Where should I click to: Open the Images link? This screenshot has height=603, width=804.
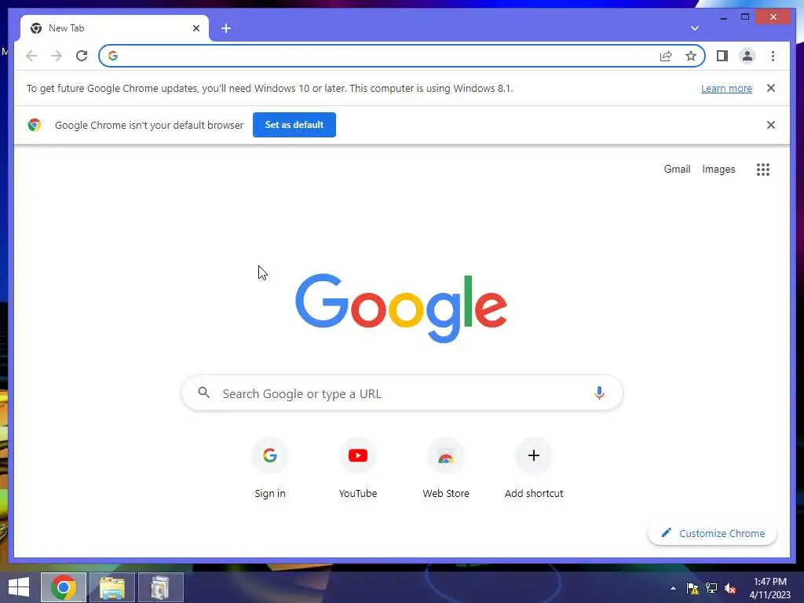(x=718, y=170)
